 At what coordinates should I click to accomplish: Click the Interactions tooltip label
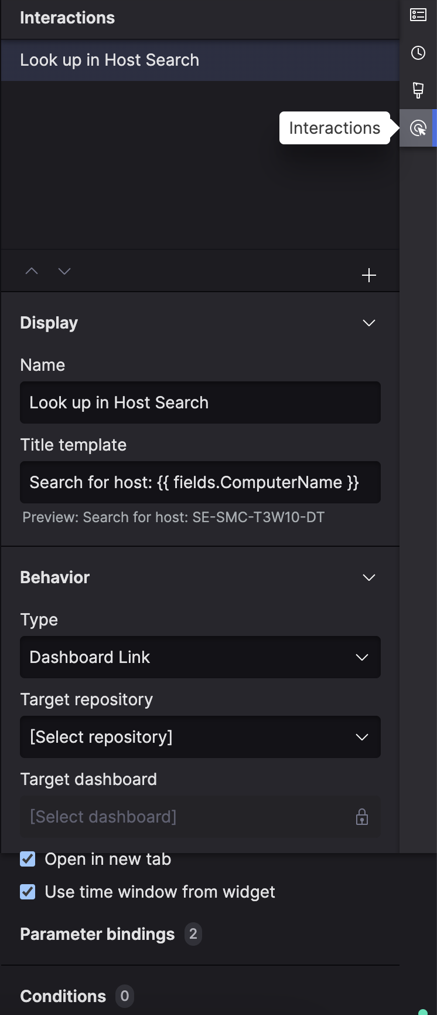click(x=334, y=128)
